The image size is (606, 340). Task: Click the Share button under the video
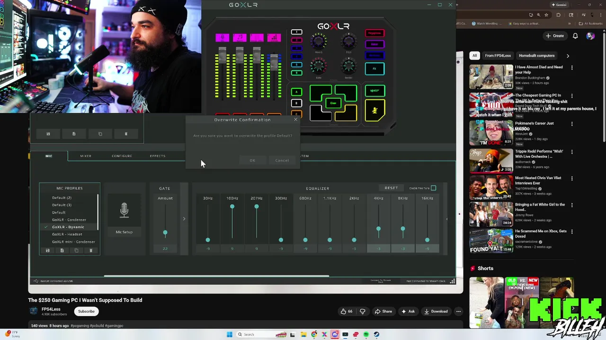[x=383, y=311]
